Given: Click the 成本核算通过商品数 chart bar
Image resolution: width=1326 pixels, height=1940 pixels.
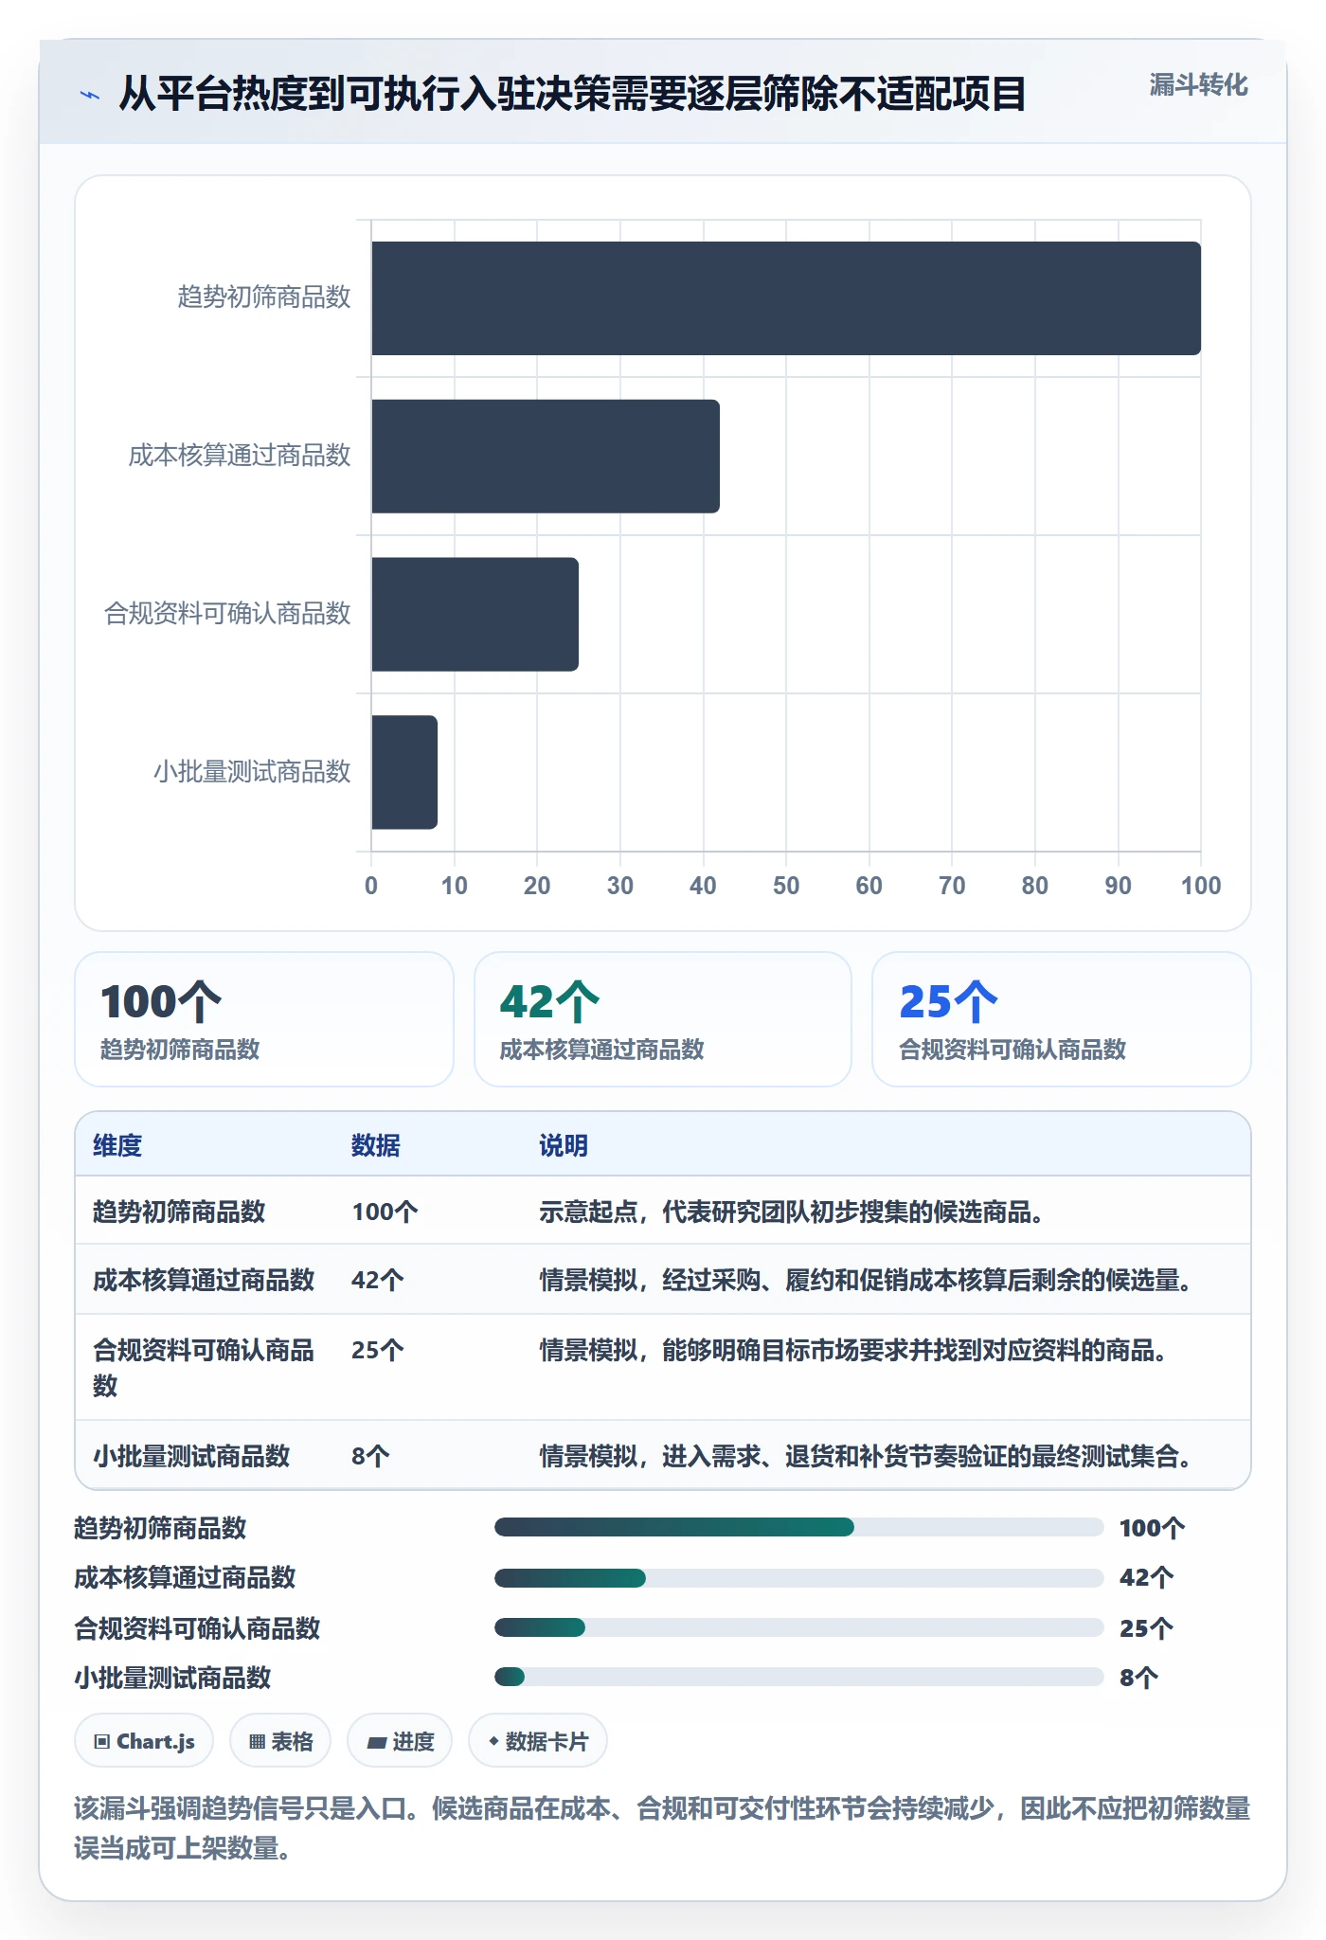Looking at the screenshot, I should pyautogui.click(x=546, y=457).
